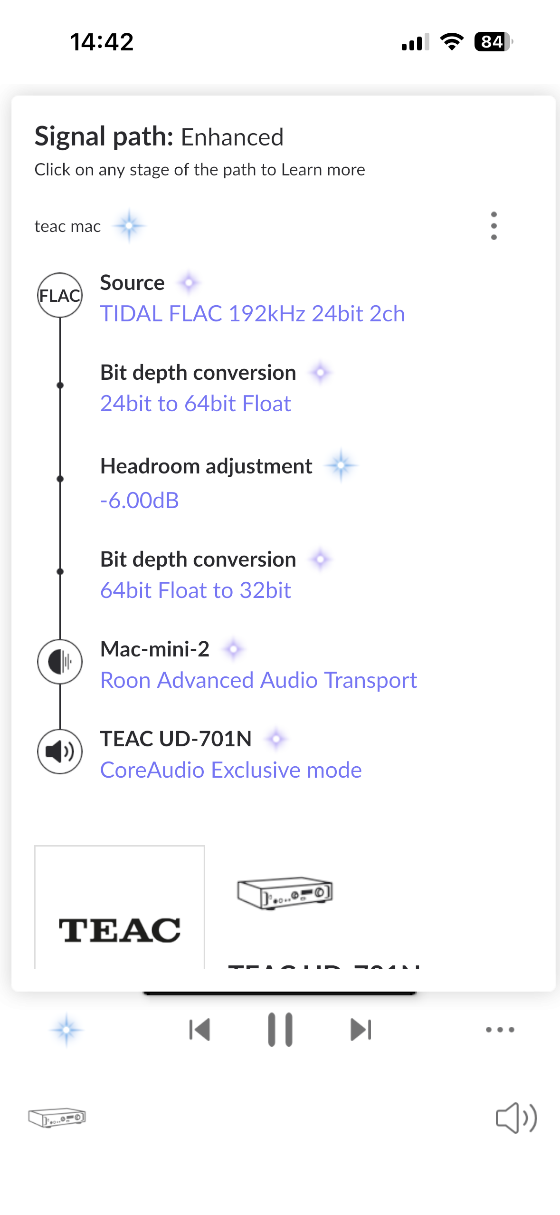Tap the TEAC logo thumbnail
This screenshot has width=560, height=1215.
pyautogui.click(x=120, y=907)
